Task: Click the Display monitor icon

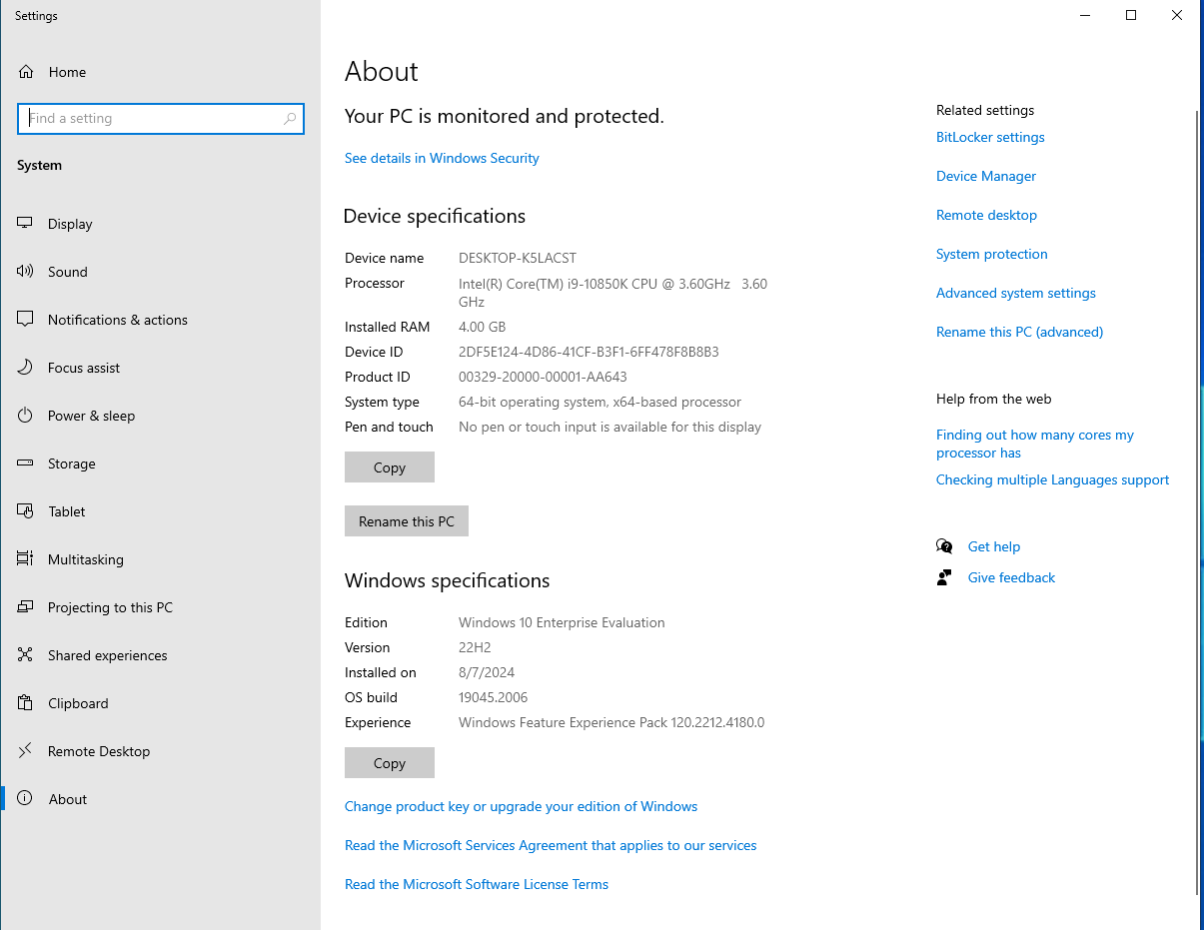Action: pyautogui.click(x=26, y=224)
